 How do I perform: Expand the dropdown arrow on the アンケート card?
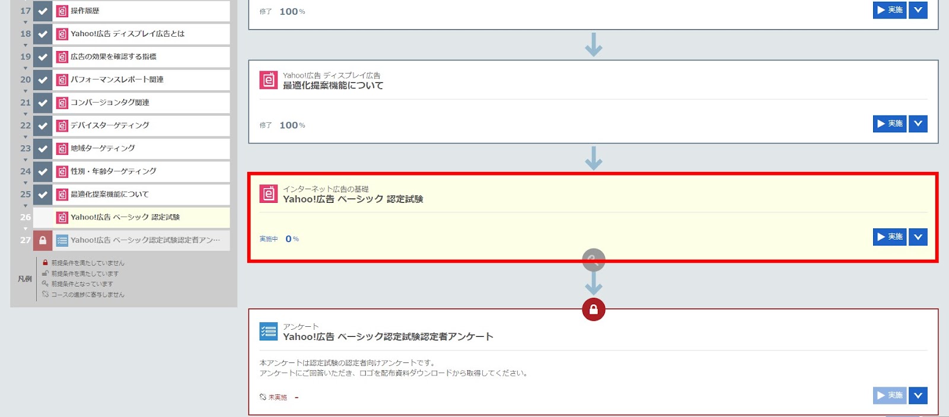(918, 395)
